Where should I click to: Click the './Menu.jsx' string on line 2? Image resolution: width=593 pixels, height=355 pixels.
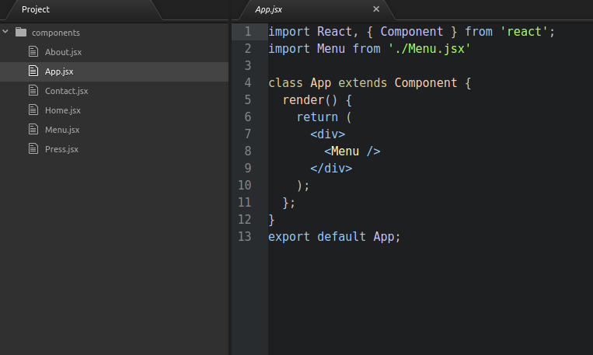[429, 49]
